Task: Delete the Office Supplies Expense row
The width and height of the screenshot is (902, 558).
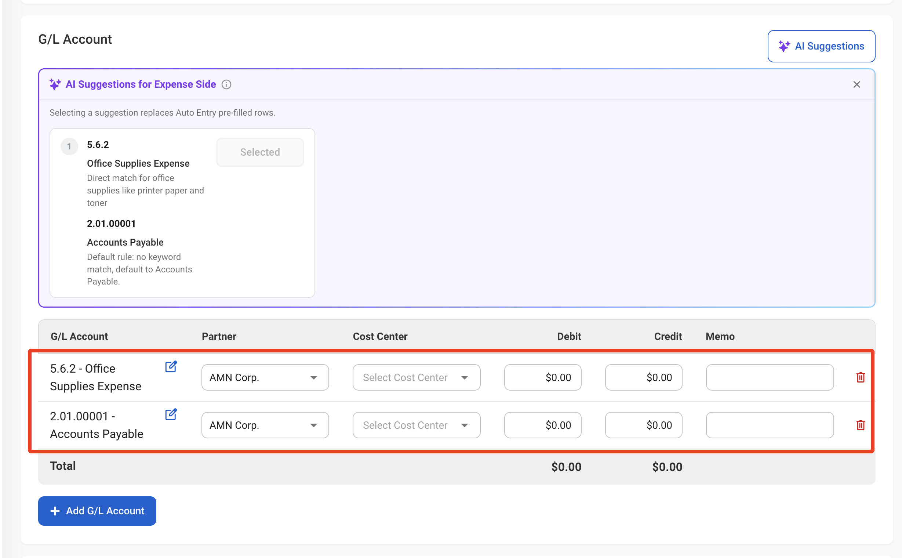Action: (x=860, y=377)
